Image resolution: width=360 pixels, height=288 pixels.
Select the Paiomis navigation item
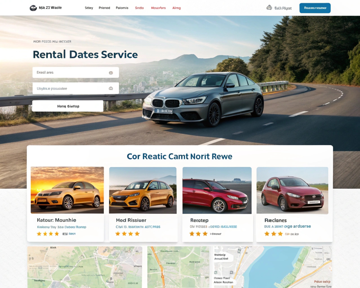click(122, 8)
